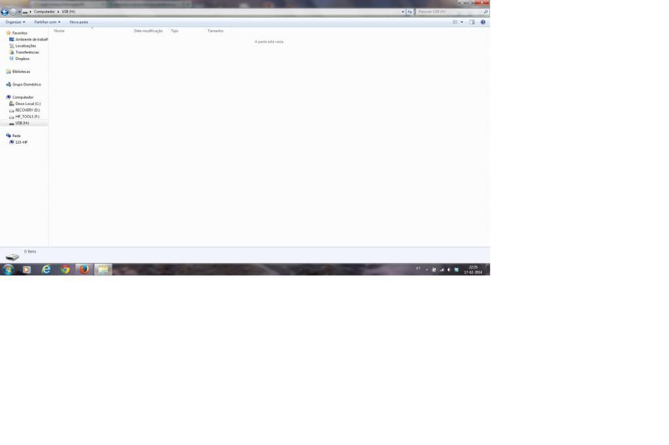
Task: Open the network signal tray icon
Action: point(442,270)
